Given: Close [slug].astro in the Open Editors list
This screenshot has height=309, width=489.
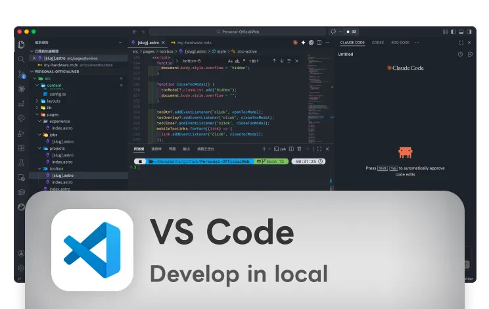Looking at the screenshot, I should pyautogui.click(x=34, y=59).
